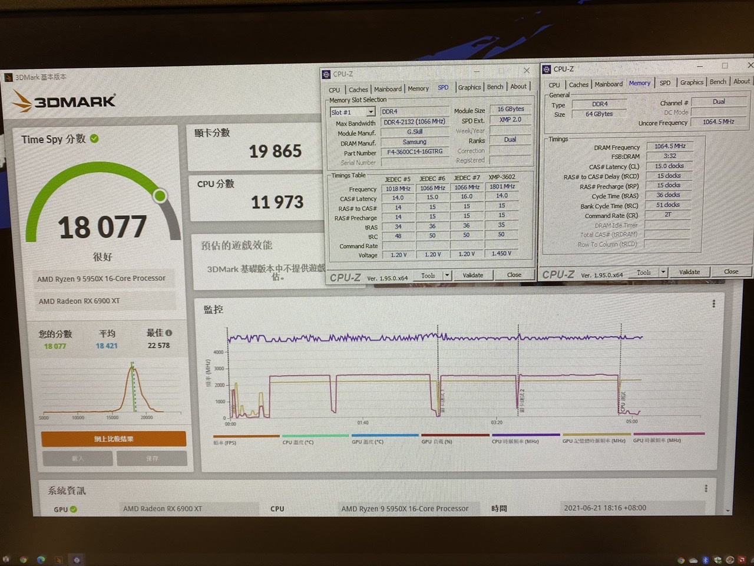This screenshot has height=566, width=754.
Task: Click the 3DMark window scroll-down arrow
Action: pyautogui.click(x=728, y=511)
